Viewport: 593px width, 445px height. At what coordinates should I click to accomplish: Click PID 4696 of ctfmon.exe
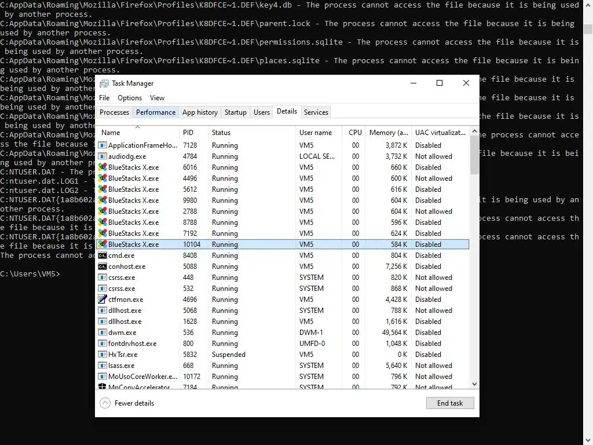point(190,300)
